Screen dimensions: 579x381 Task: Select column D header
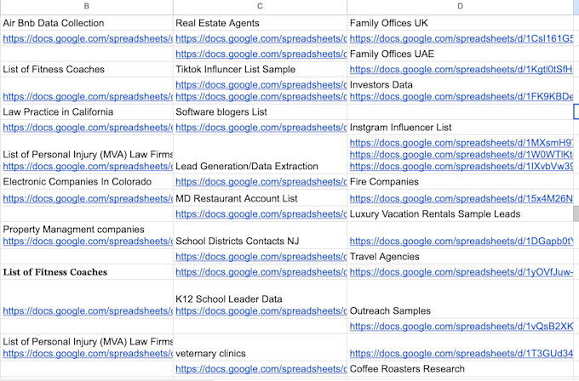[x=460, y=6]
